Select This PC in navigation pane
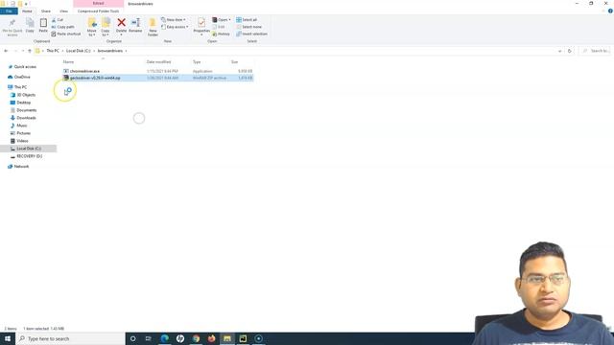Viewport: 614px width, 345px height. click(x=20, y=87)
